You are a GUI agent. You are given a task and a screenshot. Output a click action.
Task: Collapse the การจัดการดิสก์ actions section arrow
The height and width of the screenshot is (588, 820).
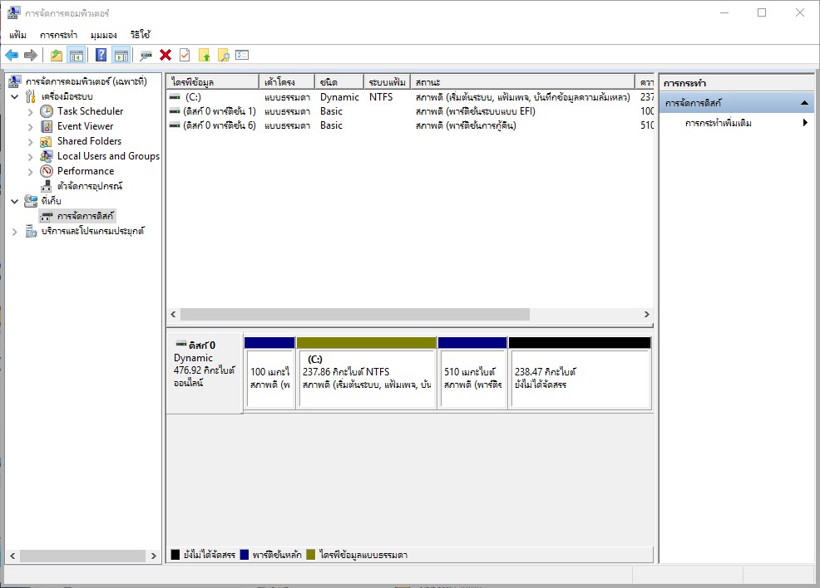[x=804, y=103]
